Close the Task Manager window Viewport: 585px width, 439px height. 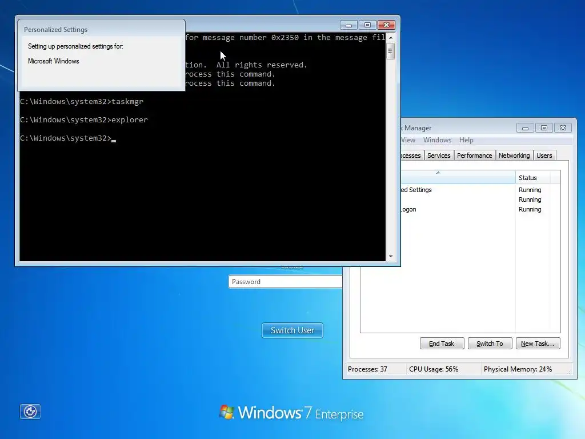tap(563, 128)
